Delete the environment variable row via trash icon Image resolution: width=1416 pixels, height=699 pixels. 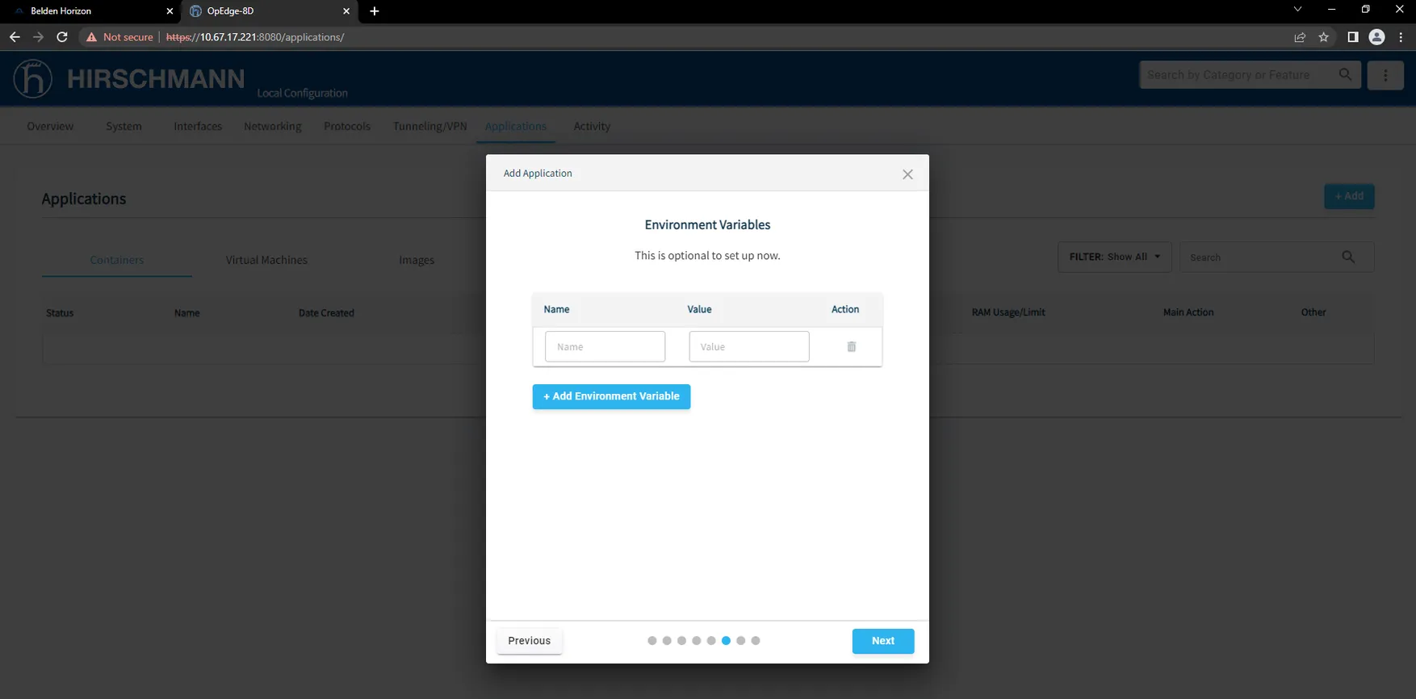851,347
